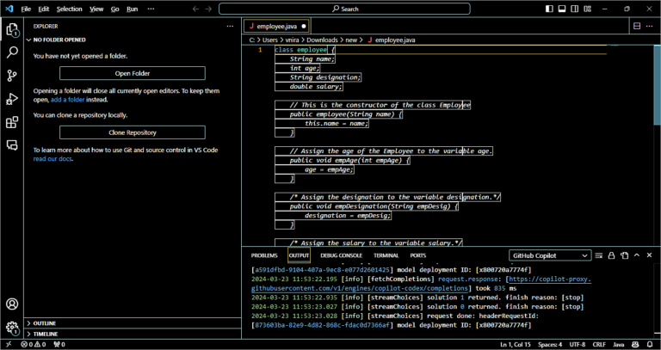The image size is (661, 350).
Task: Click the Open Folder button
Action: pyautogui.click(x=132, y=73)
